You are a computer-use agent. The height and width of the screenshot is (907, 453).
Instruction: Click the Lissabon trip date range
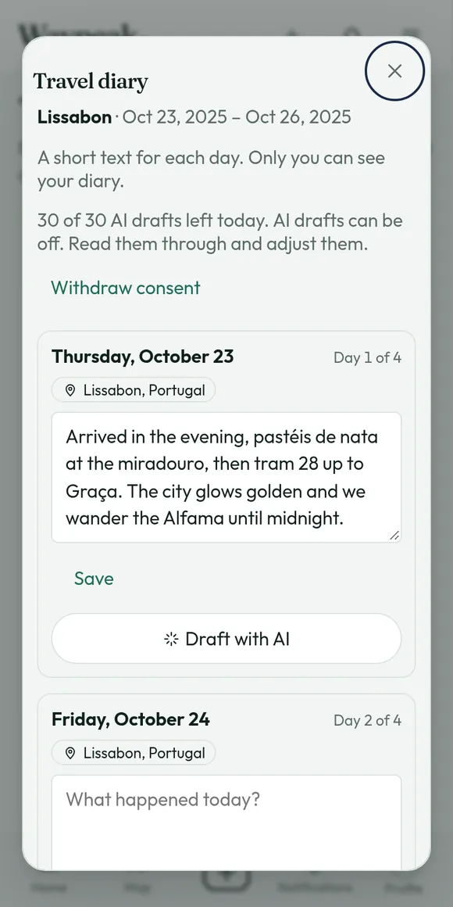point(237,117)
